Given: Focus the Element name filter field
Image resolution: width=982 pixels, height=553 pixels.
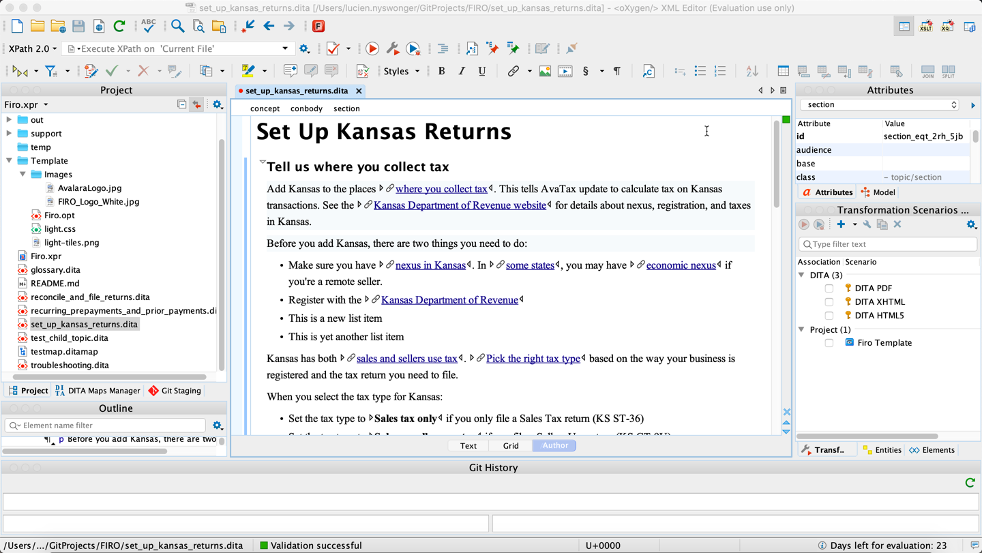Looking at the screenshot, I should [106, 425].
